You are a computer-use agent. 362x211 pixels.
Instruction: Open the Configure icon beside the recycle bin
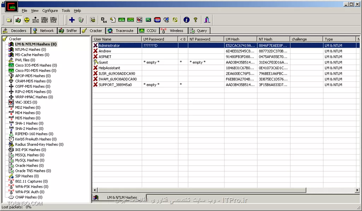pyautogui.click(x=93, y=20)
